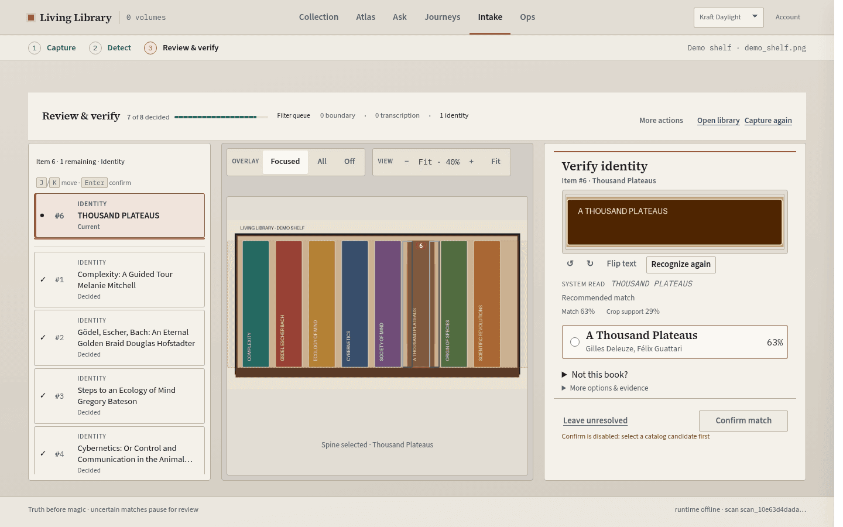Click the green Complexity spine on shelf

tap(256, 304)
